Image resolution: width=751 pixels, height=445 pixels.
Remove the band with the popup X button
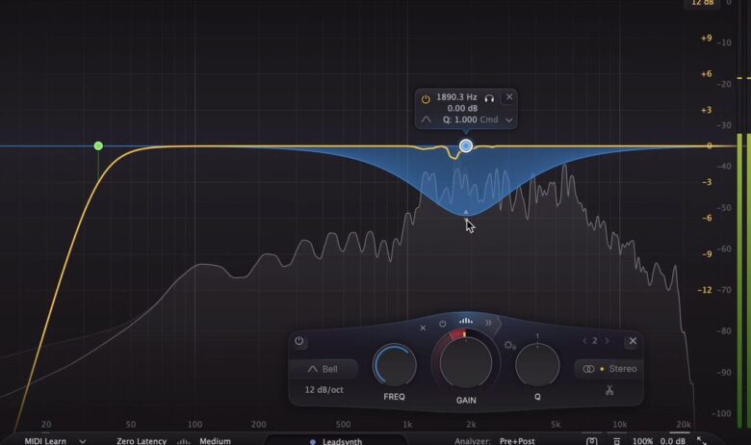tap(509, 97)
